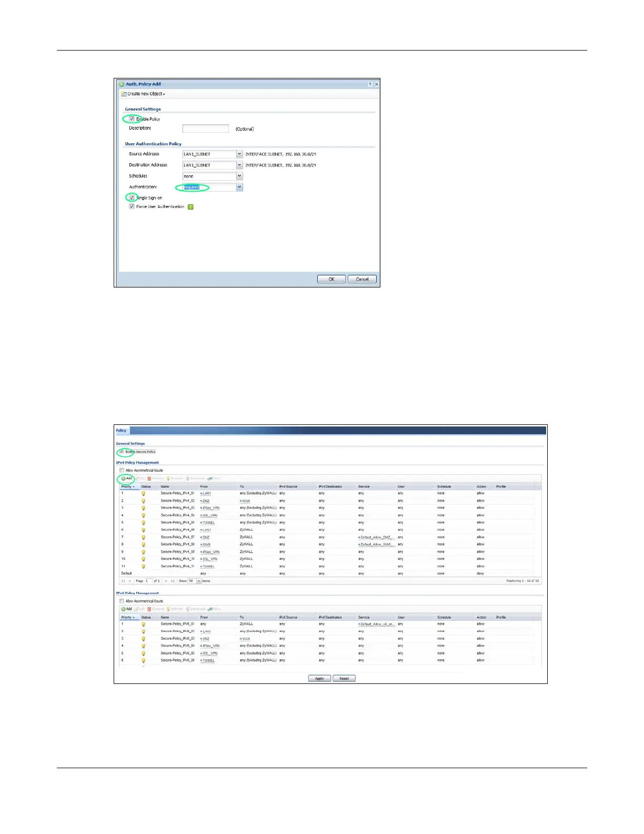Click the page number input field
The width and height of the screenshot is (644, 834).
click(x=148, y=581)
